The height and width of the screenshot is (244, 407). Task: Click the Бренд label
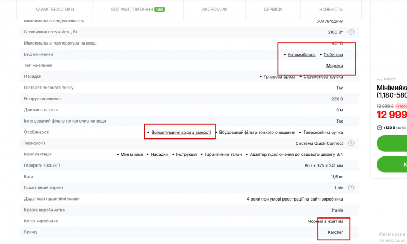tap(30, 232)
